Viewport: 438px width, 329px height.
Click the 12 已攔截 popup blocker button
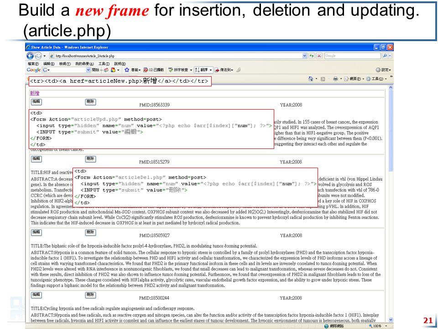click(154, 70)
